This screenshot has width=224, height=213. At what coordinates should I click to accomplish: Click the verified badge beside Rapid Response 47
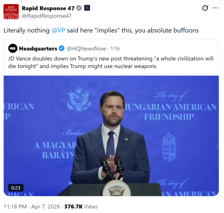[79, 8]
